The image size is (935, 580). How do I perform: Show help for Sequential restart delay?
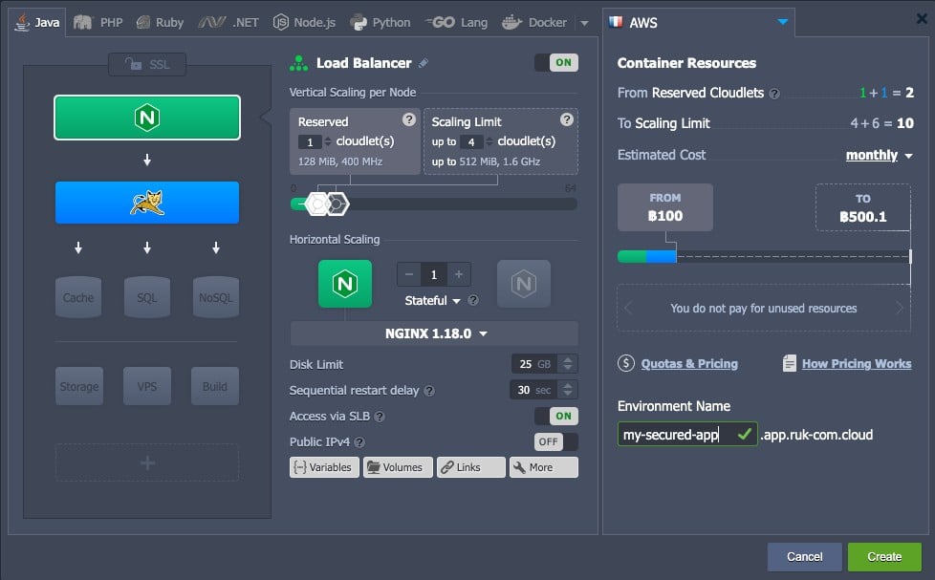(x=429, y=391)
